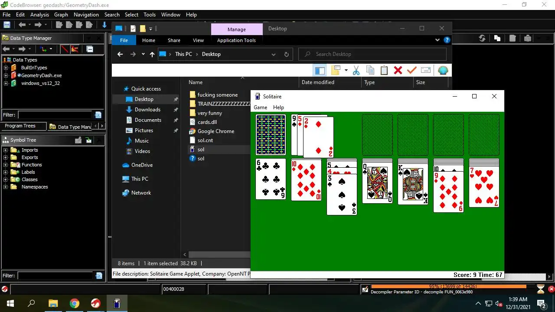
Task: Click the face-down stock deck in Solitaire
Action: [x=271, y=135]
